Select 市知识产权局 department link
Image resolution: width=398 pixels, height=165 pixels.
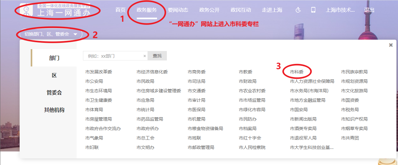pyautogui.click(x=354, y=119)
